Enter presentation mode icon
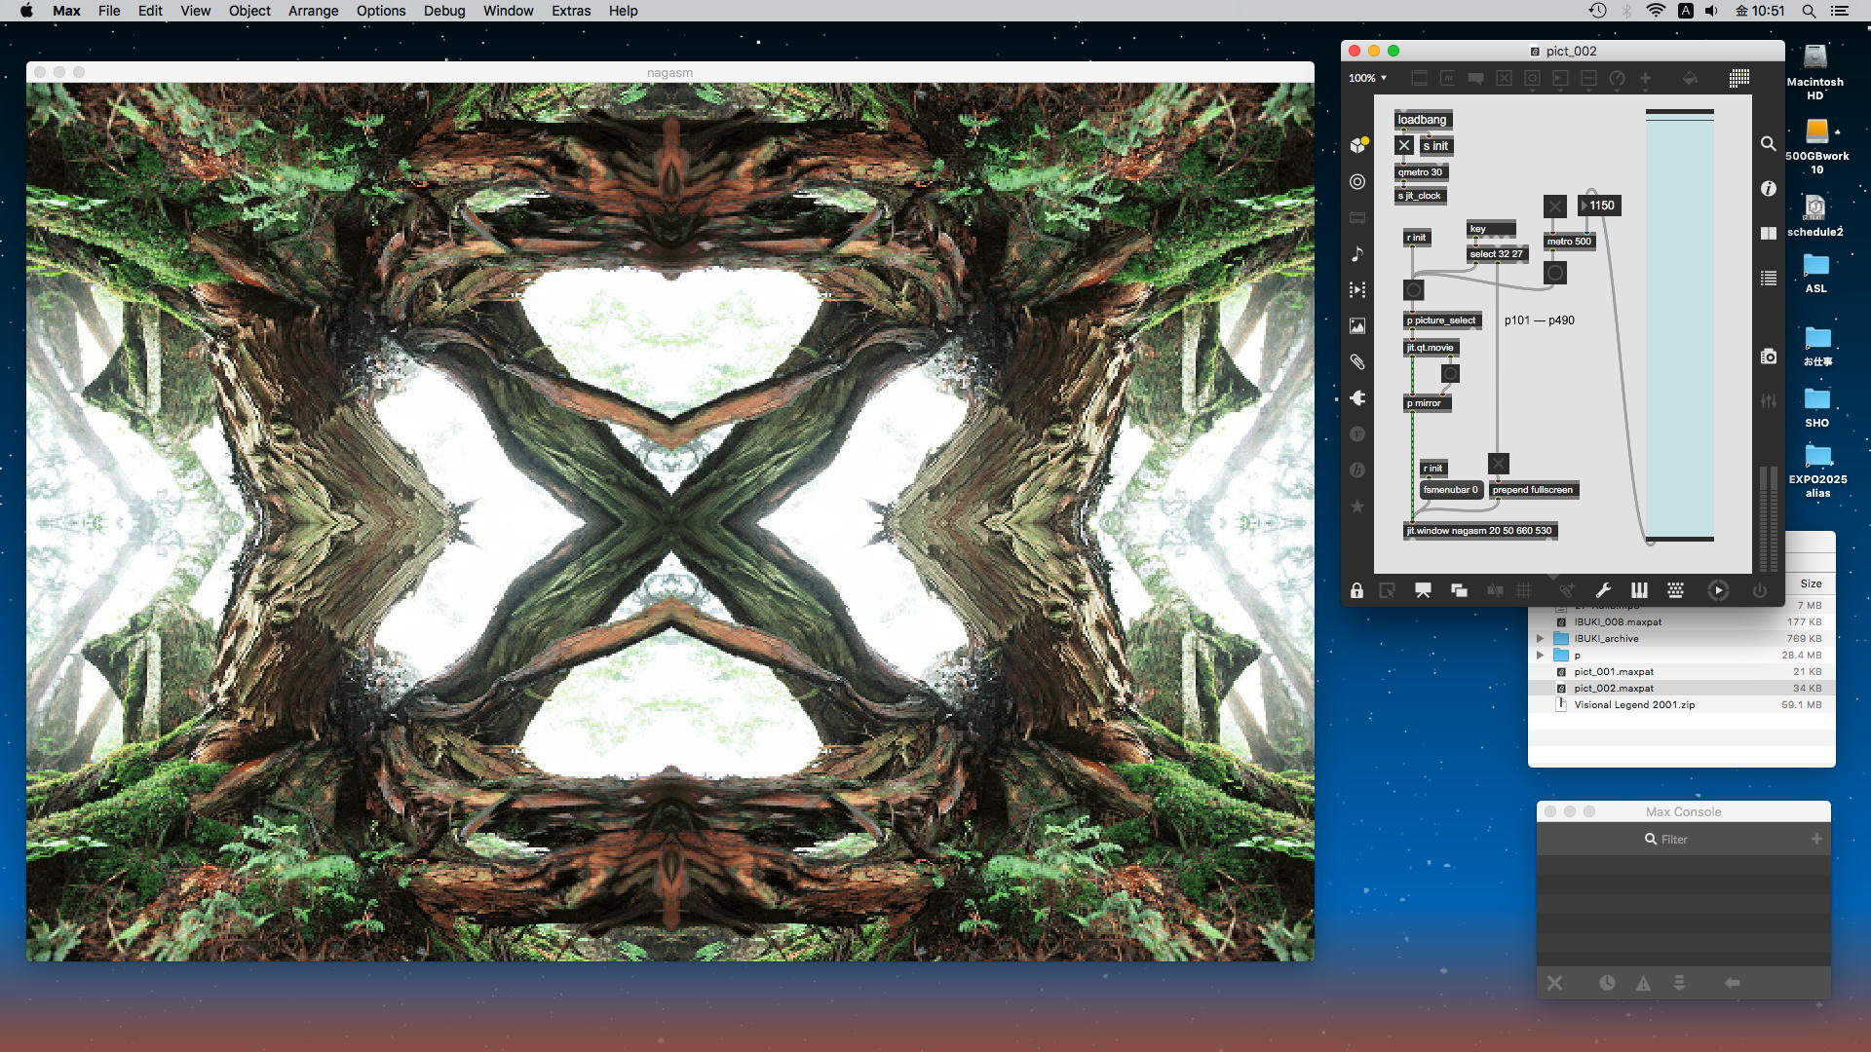The image size is (1871, 1052). pyautogui.click(x=1423, y=590)
